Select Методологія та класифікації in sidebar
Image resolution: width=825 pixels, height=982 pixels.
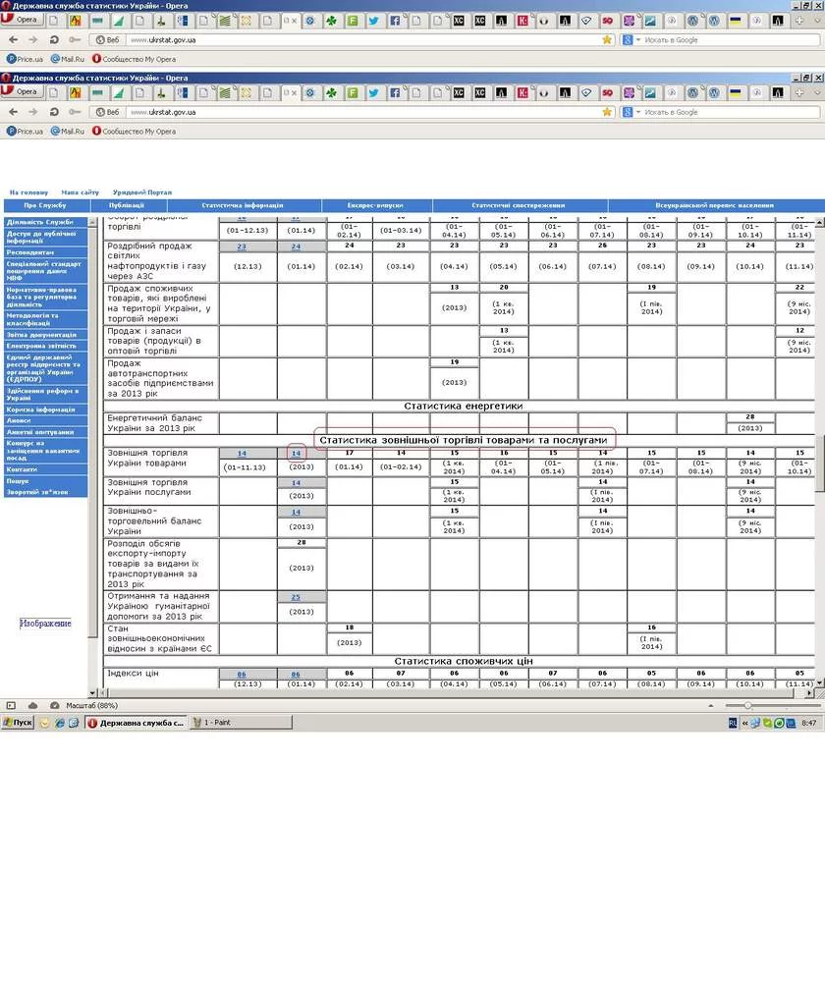(x=44, y=319)
